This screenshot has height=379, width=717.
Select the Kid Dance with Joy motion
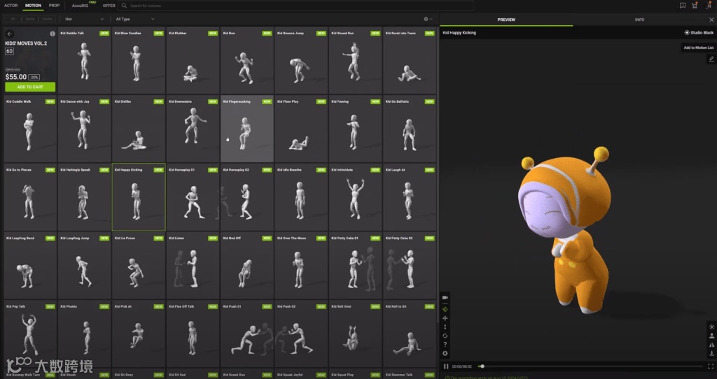coord(85,129)
